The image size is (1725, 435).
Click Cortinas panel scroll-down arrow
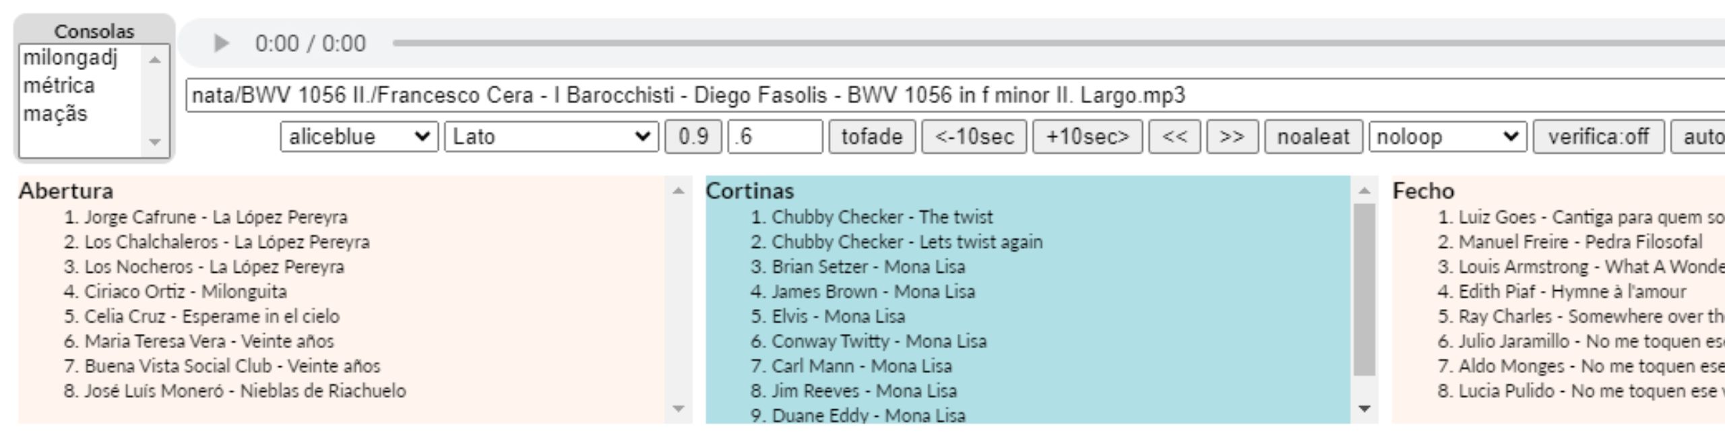pyautogui.click(x=1365, y=409)
